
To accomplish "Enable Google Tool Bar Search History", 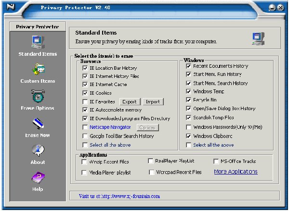I will tap(85, 136).
